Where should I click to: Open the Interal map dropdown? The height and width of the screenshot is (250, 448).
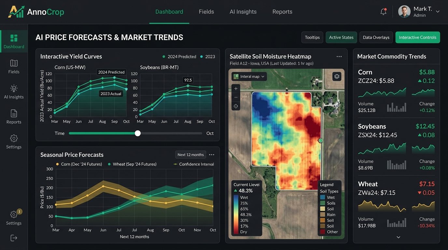tap(249, 76)
